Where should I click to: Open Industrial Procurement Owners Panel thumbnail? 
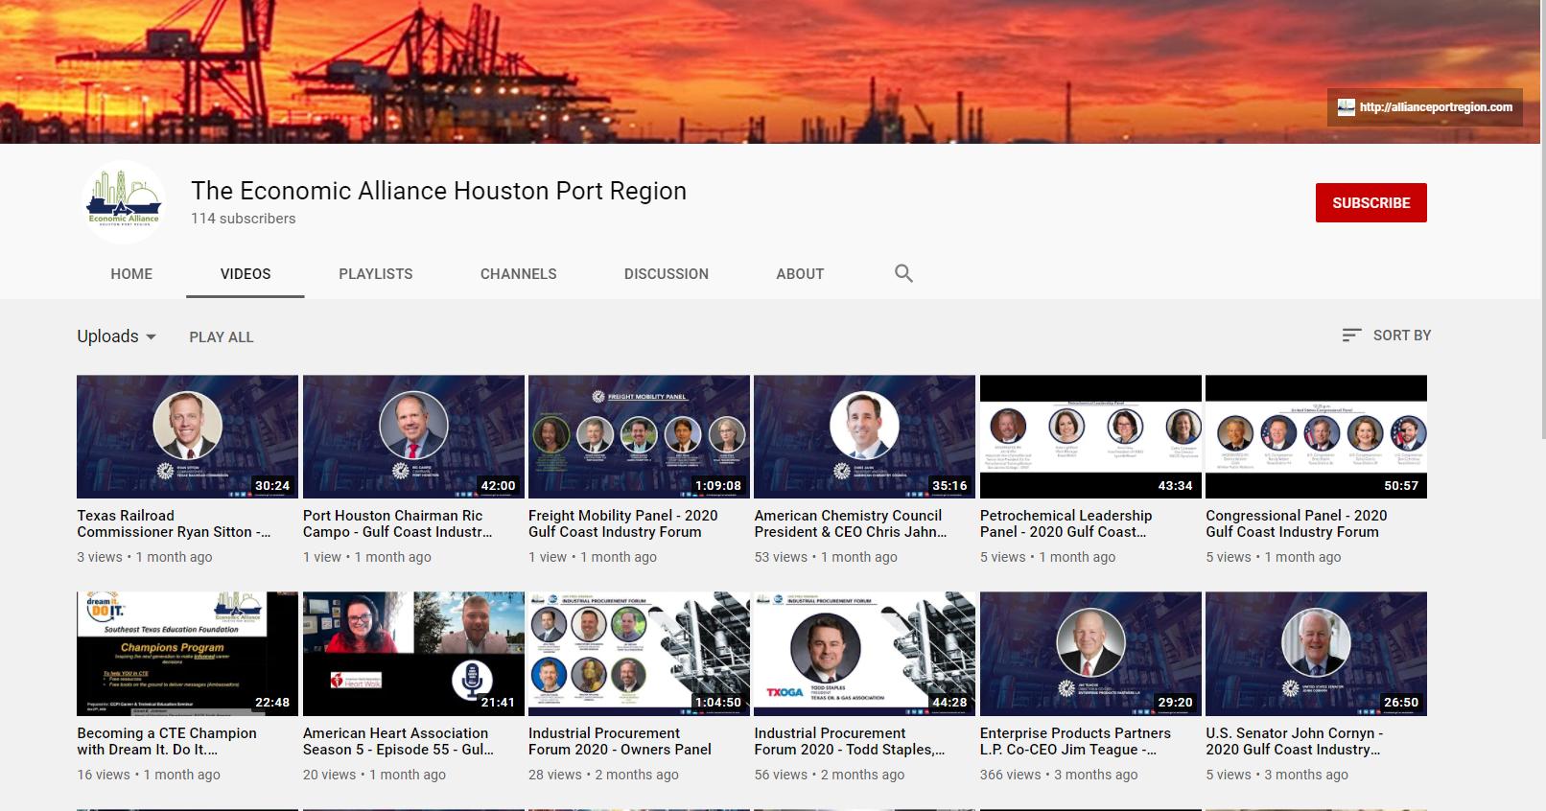(639, 654)
